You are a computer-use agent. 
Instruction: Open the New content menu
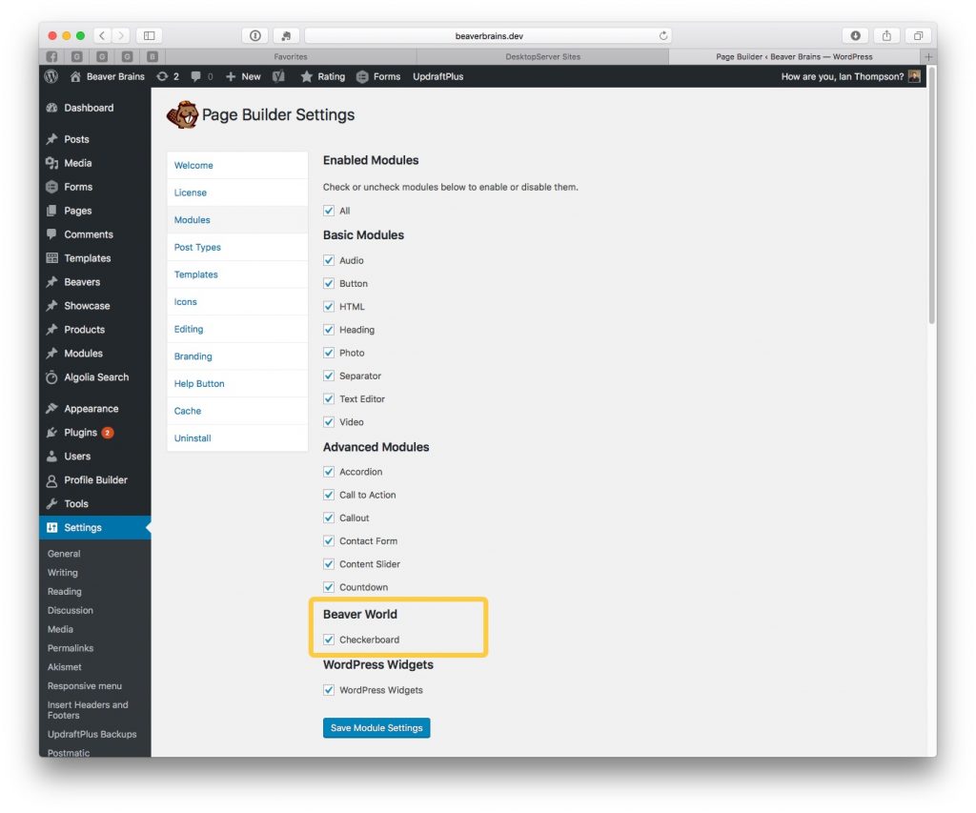click(x=243, y=76)
